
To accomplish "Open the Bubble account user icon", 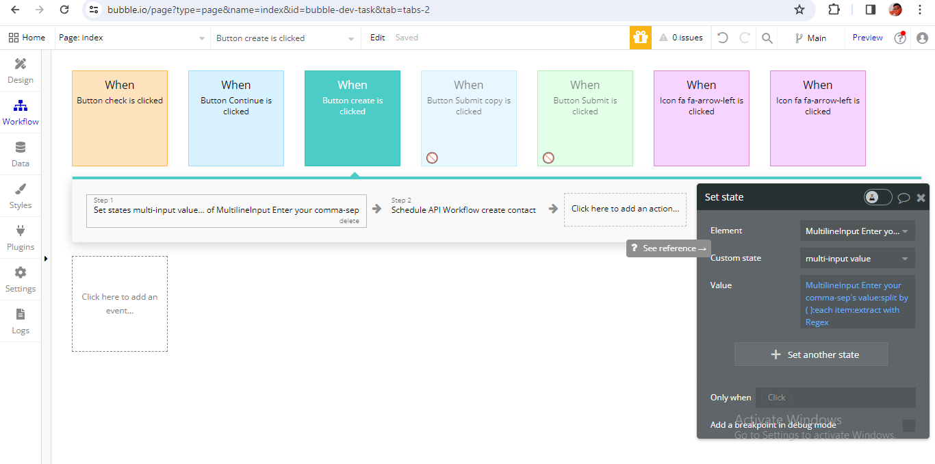I will [922, 38].
